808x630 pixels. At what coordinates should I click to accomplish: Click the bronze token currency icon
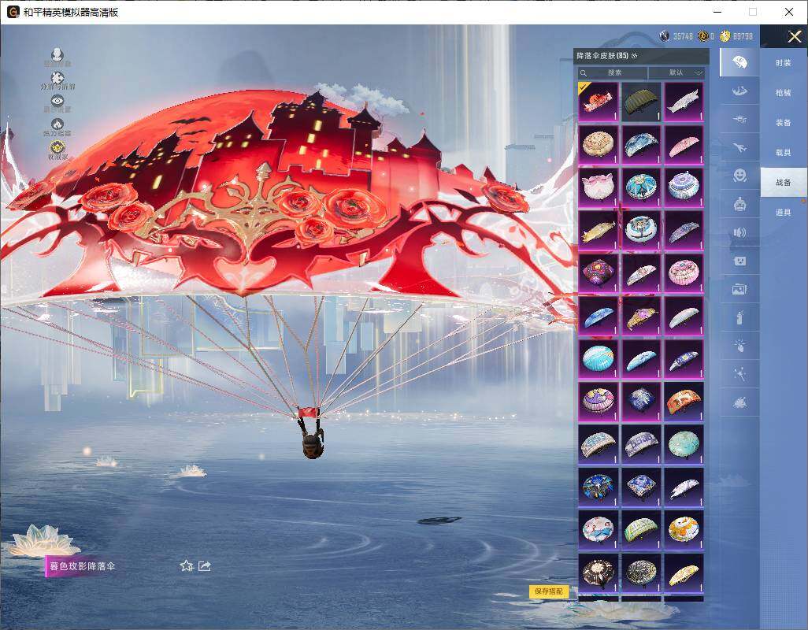(703, 35)
